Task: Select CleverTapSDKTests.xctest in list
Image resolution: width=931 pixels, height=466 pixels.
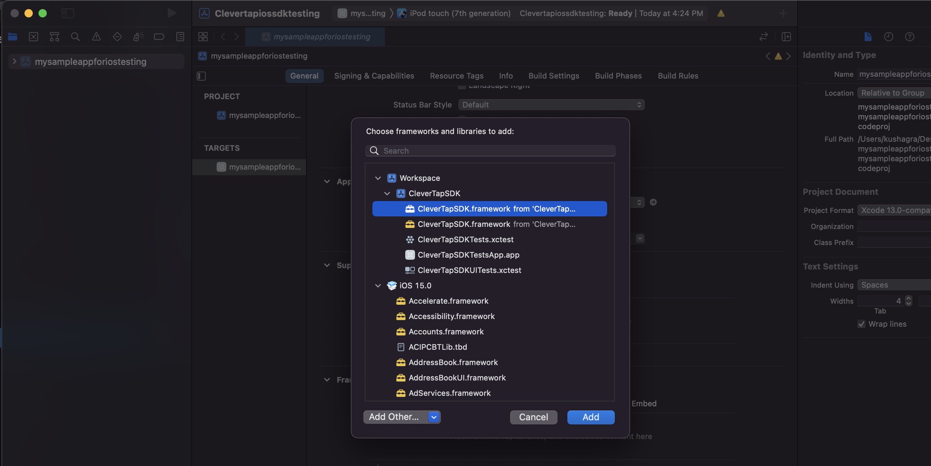Action: 489,239
